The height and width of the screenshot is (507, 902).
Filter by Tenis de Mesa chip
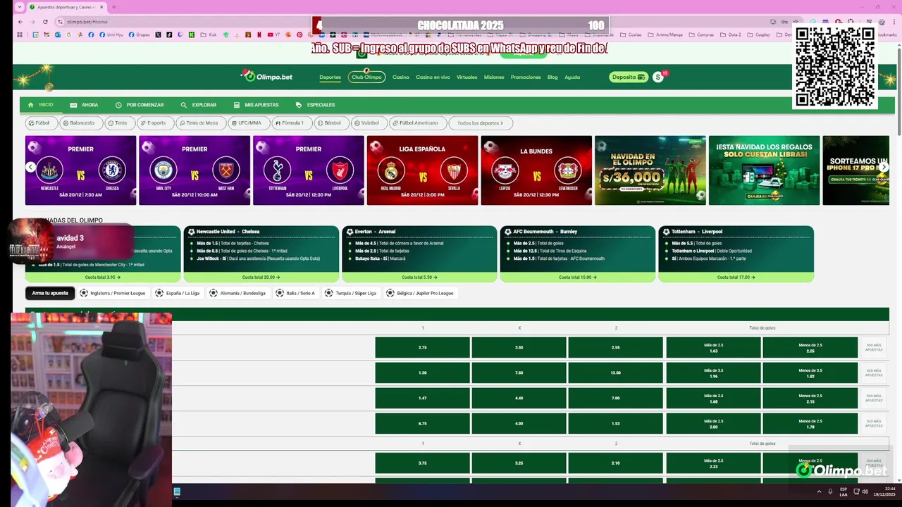point(201,123)
